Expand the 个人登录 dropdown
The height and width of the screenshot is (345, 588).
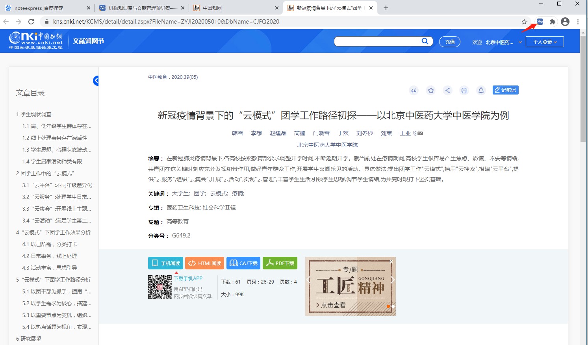(545, 42)
